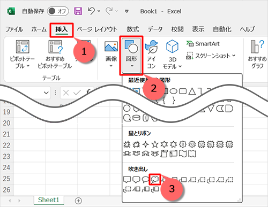Select the flowchart magnetic disk cylinder

pos(136,118)
